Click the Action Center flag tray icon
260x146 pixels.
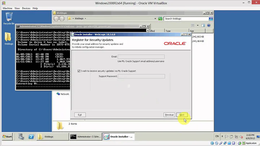pyautogui.click(x=226, y=137)
